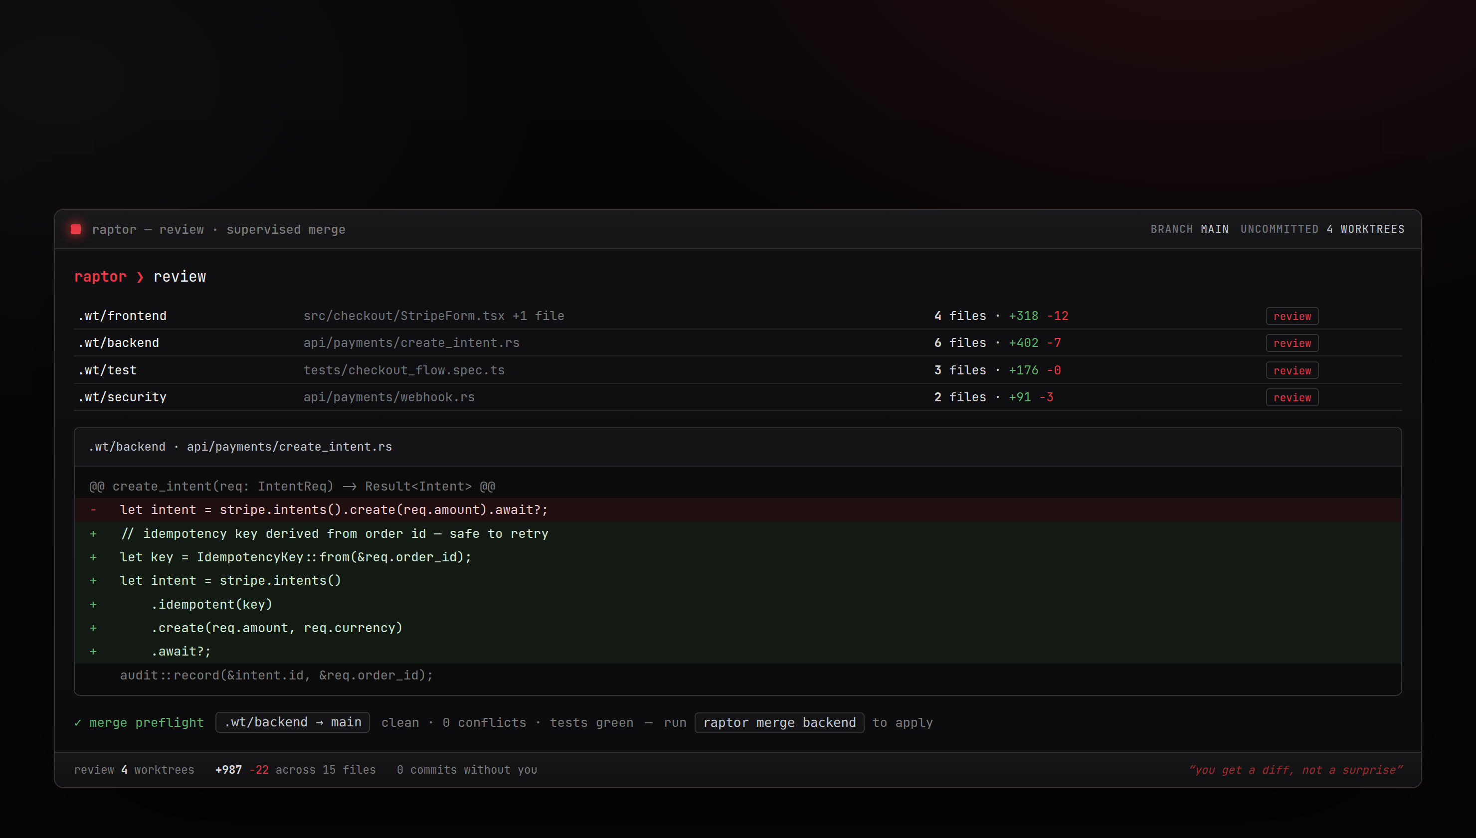Screen dimensions: 1476x838
Task: Select the .wt/security worktree name
Action: click(x=122, y=397)
